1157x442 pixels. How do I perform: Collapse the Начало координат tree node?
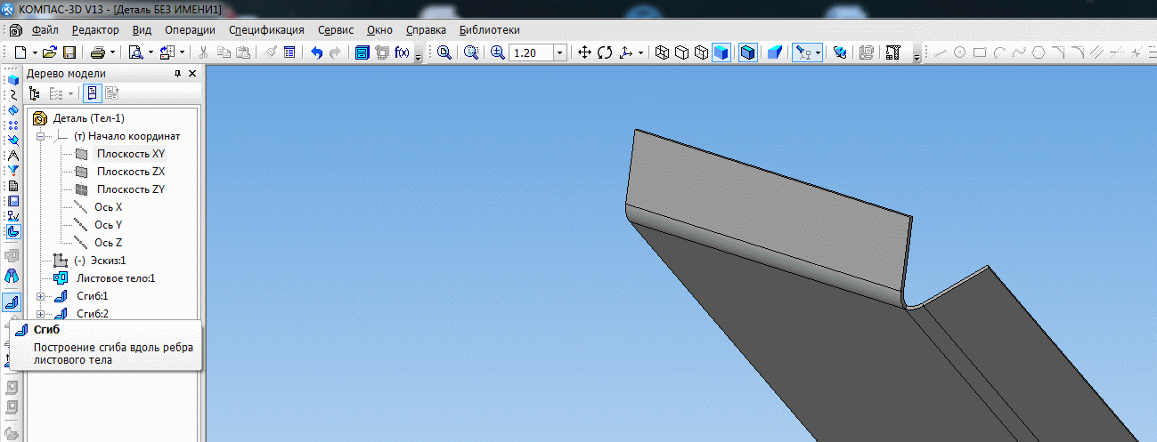point(40,136)
